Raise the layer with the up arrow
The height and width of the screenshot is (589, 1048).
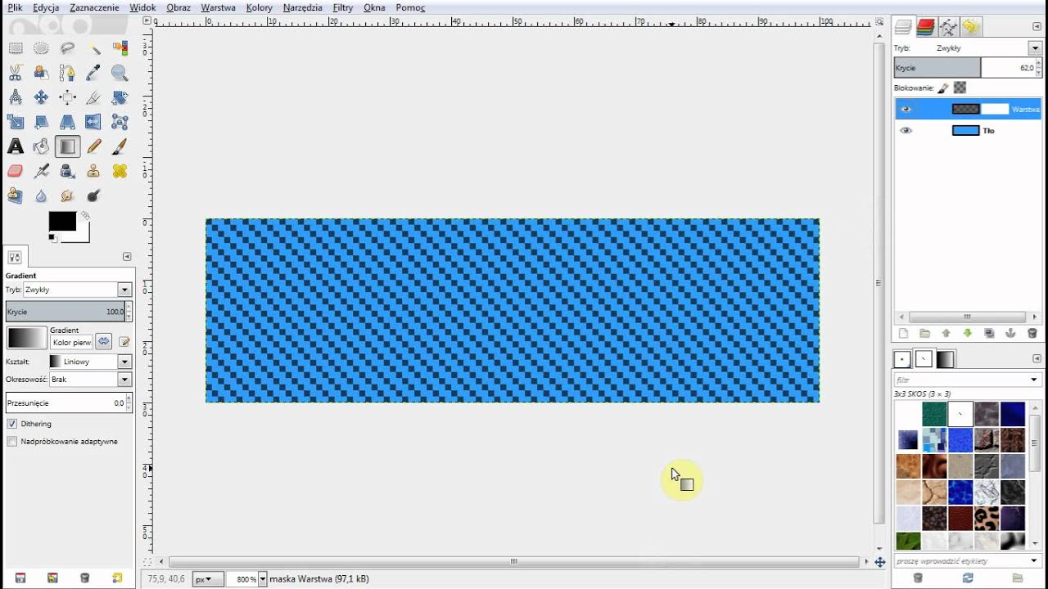[x=946, y=333]
